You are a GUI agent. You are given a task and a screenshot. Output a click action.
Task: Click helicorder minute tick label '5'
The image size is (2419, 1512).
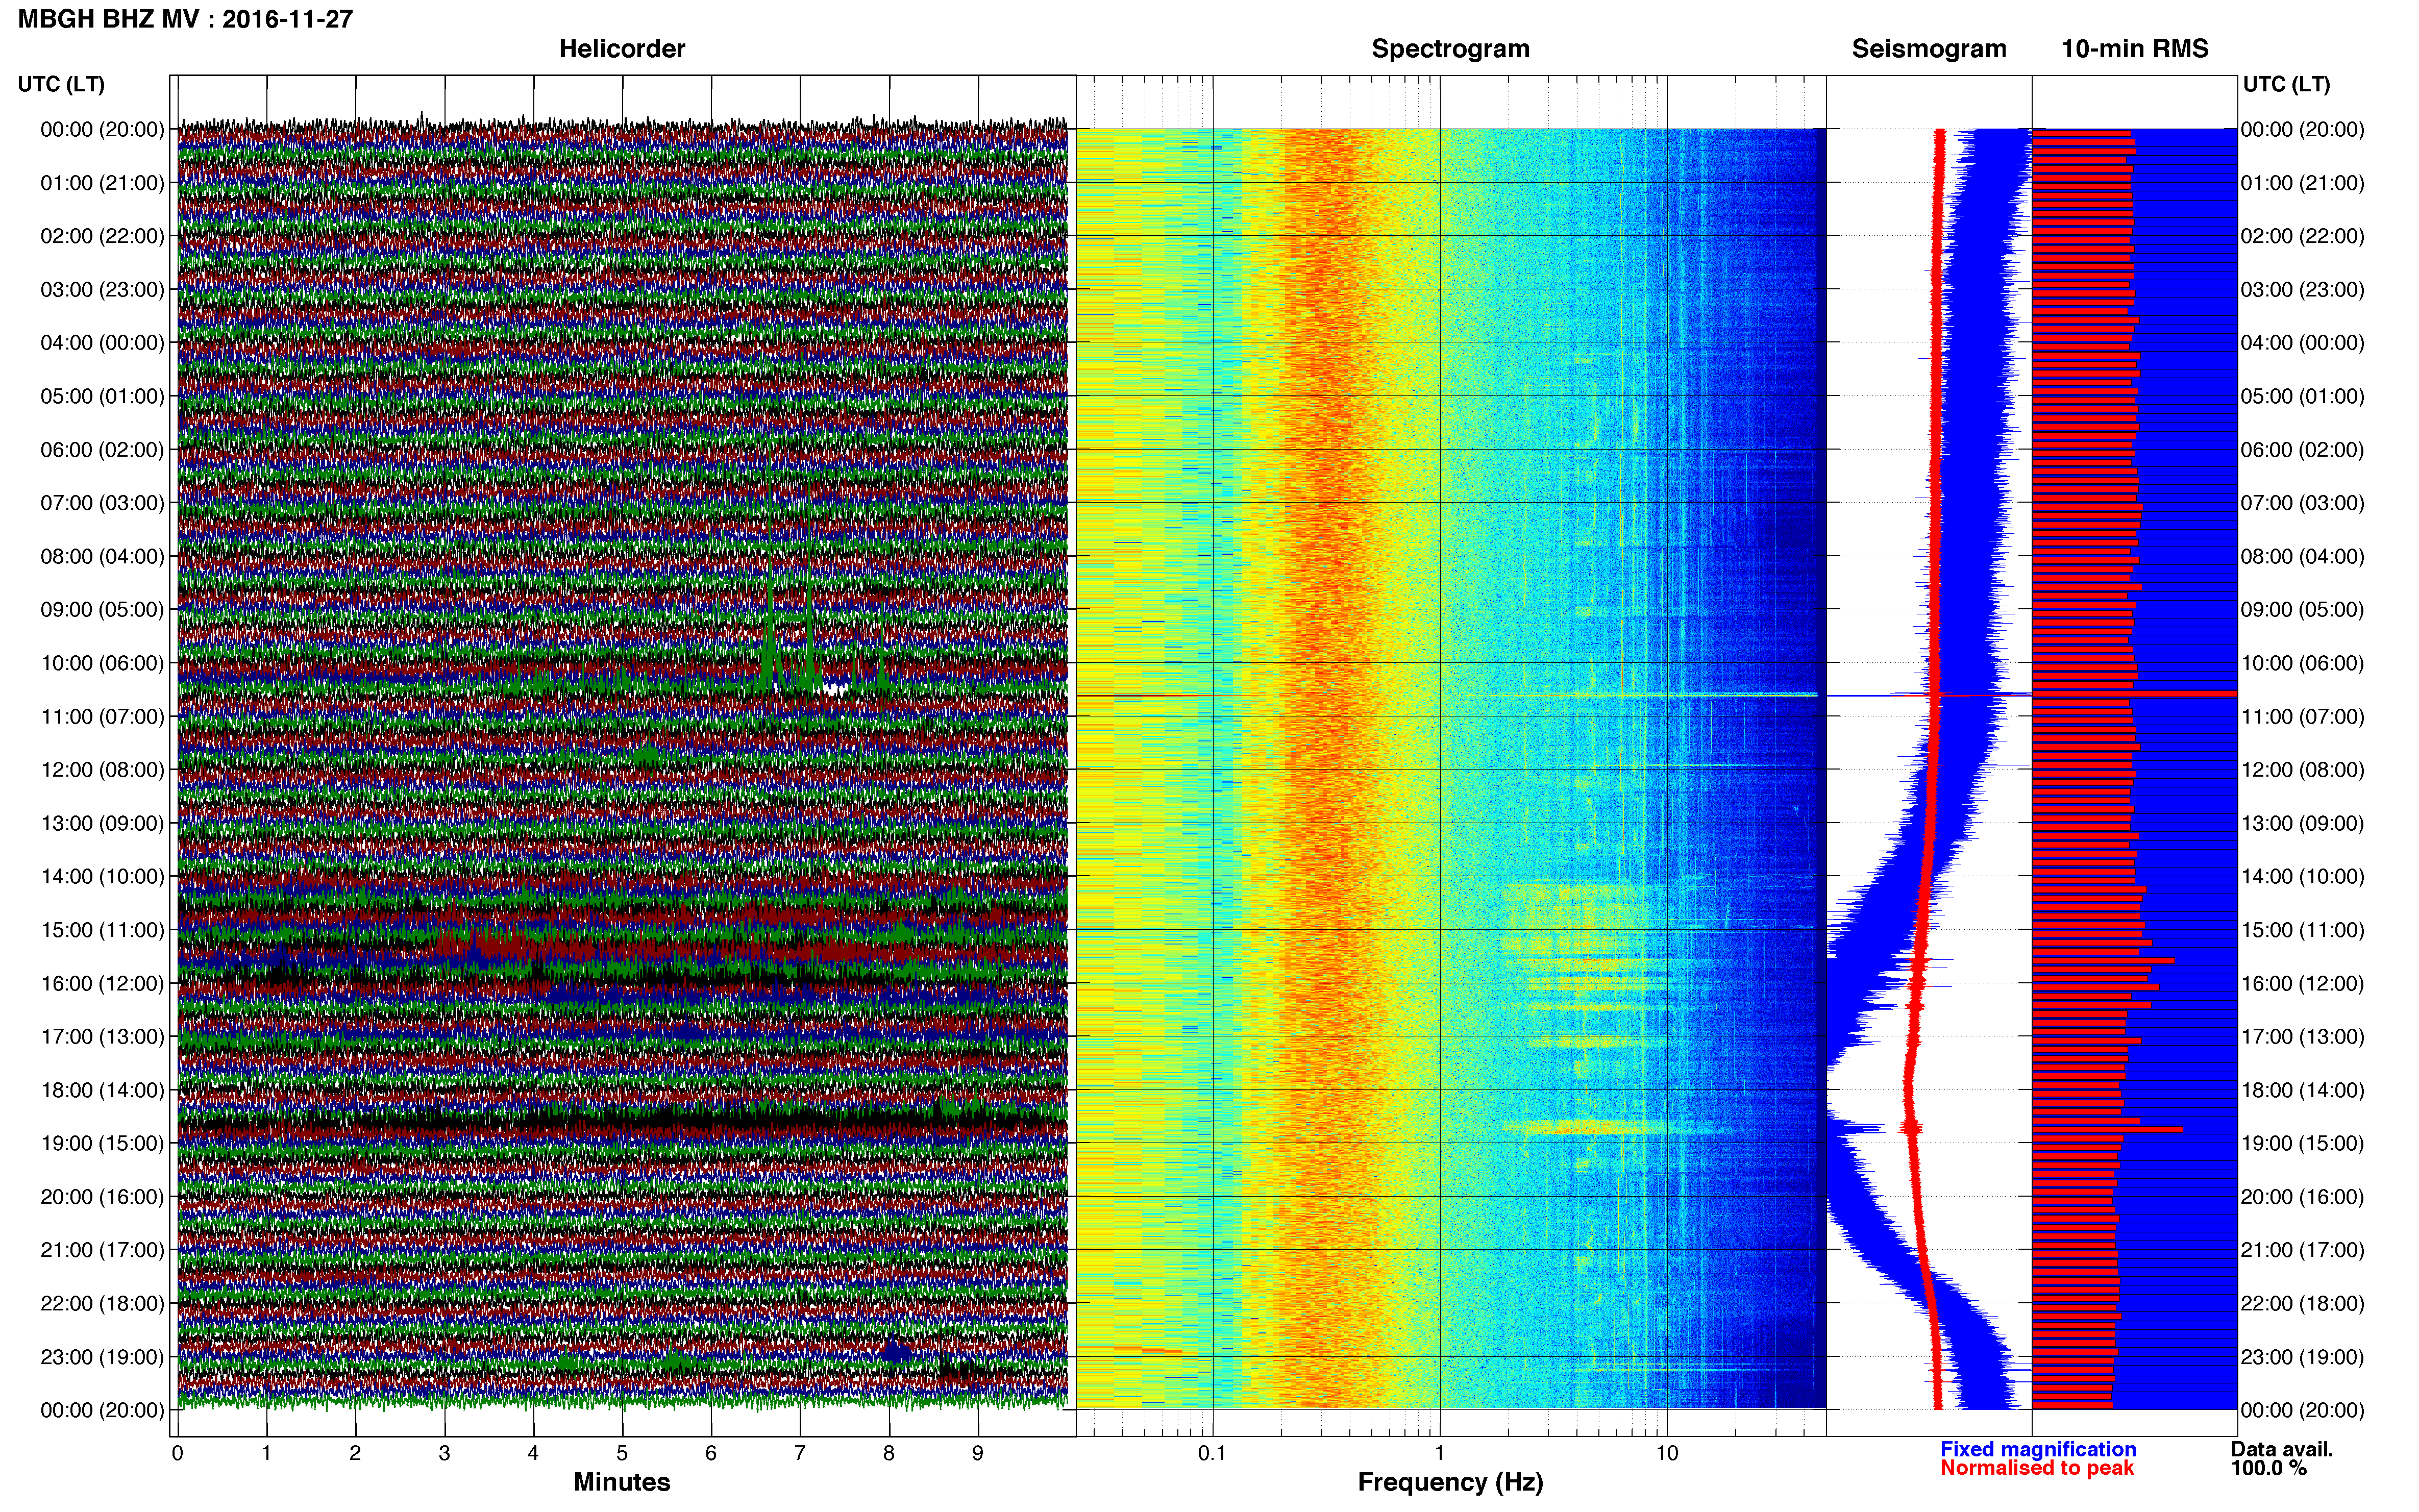point(622,1453)
